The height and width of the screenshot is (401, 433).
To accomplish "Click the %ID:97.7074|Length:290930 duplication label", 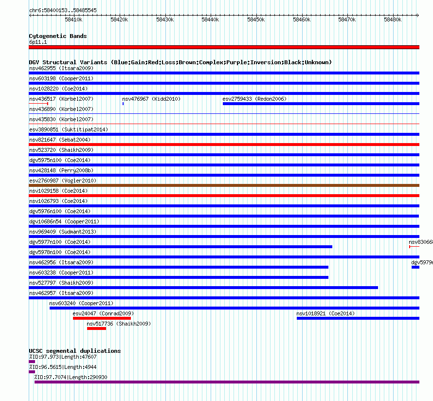I will 71,377.
